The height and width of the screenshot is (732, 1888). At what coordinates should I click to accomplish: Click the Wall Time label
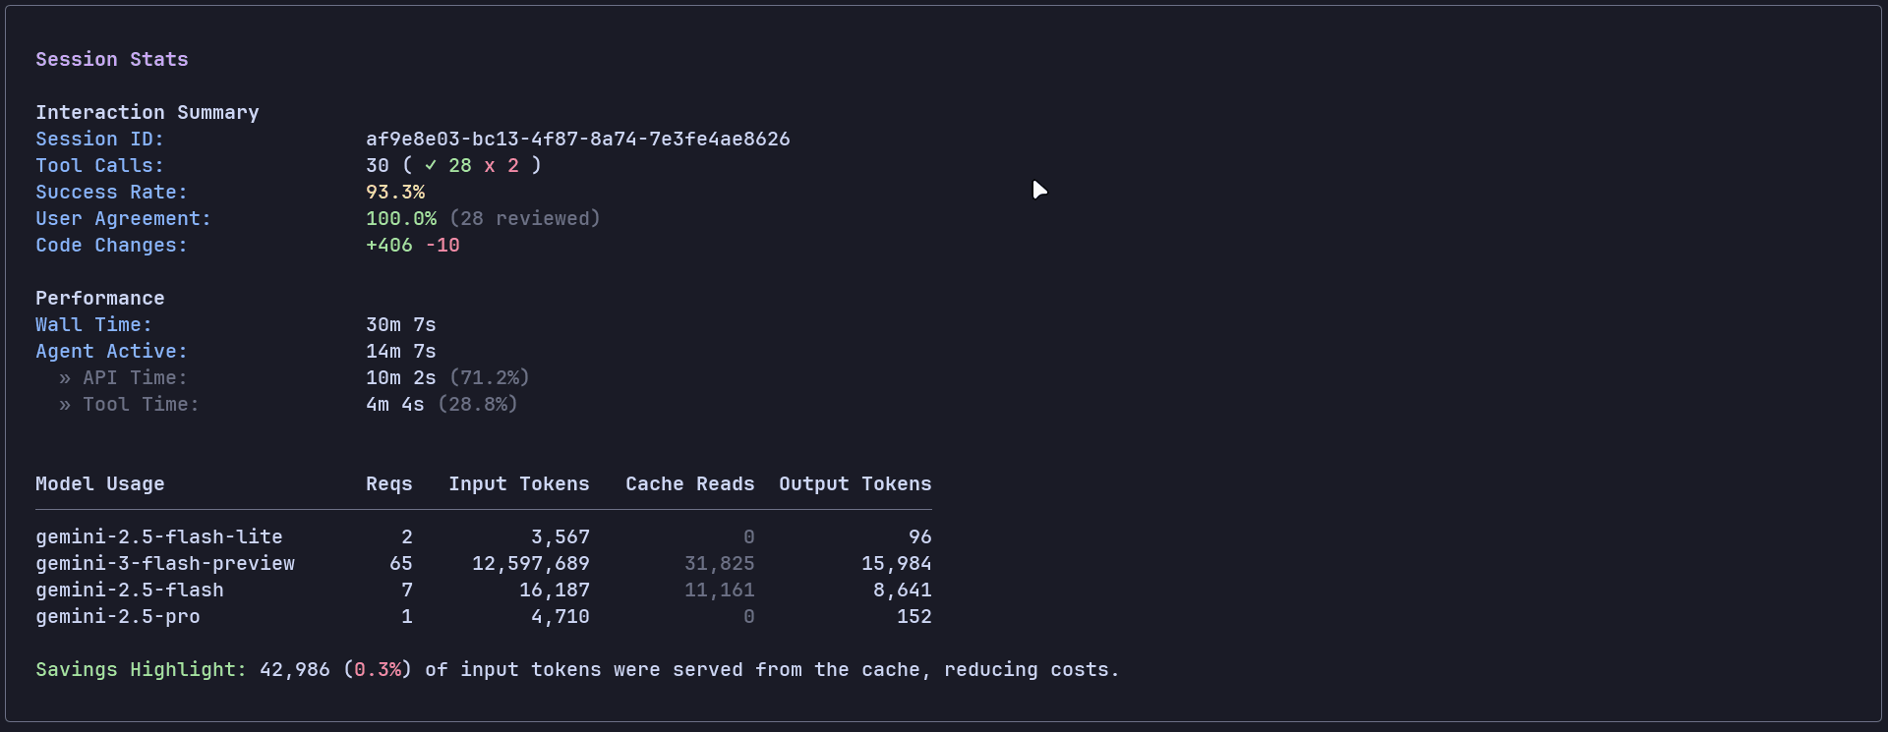pos(94,324)
